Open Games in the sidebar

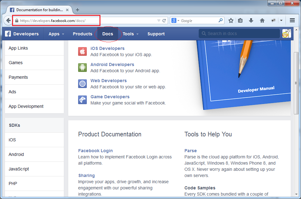coord(34,63)
